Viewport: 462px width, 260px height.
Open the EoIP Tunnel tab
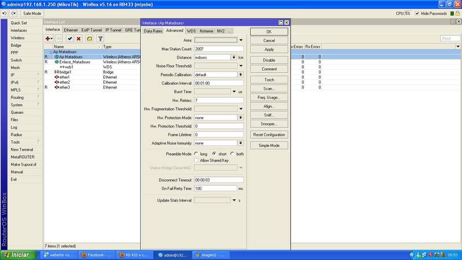[91, 30]
